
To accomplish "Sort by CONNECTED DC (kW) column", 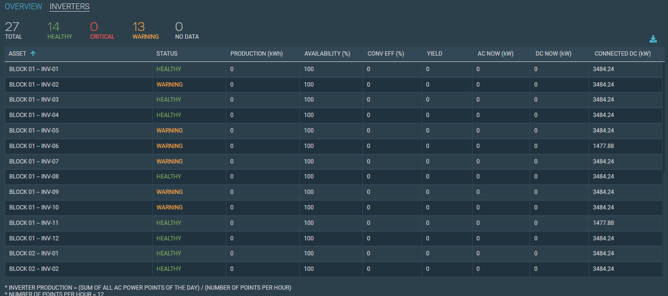I will point(623,54).
